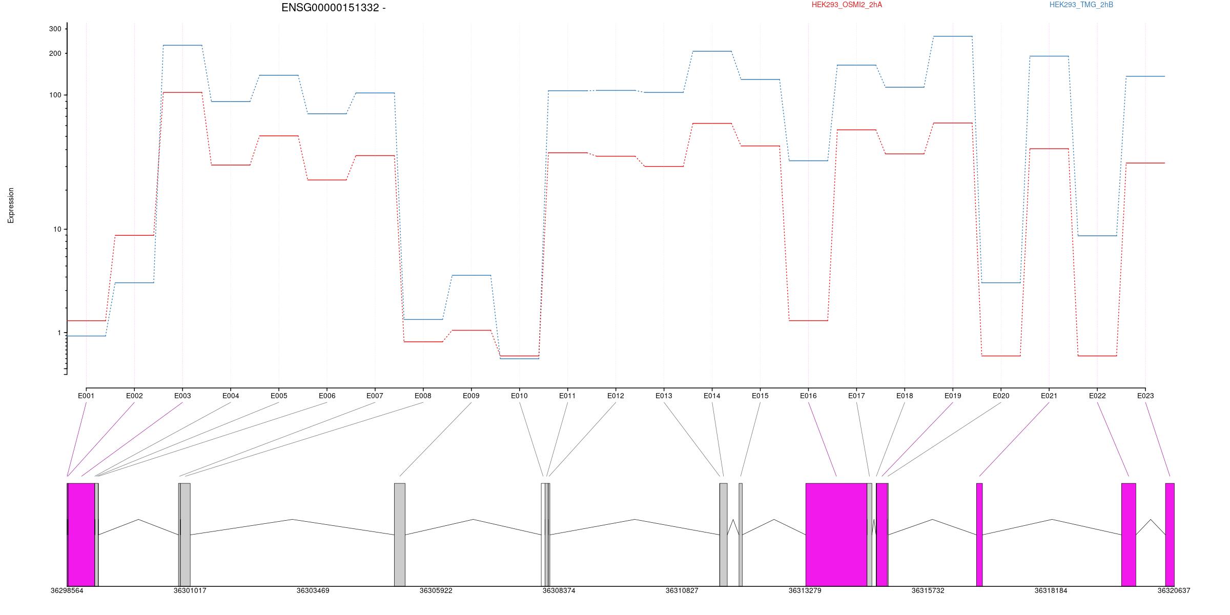Click exon label E004
Viewport: 1230px width, 615px height.
(x=231, y=396)
